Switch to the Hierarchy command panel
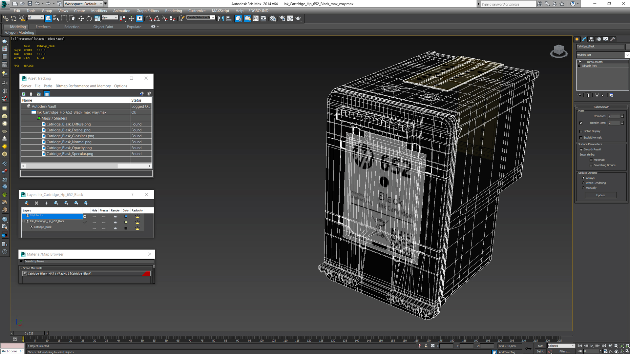 (x=591, y=39)
